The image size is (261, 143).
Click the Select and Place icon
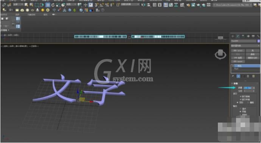63,5
